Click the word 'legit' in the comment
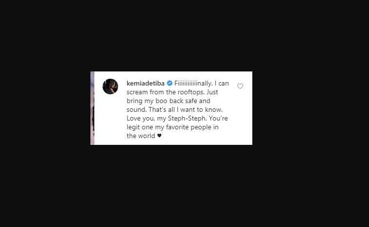This screenshot has width=369, height=227. coord(133,127)
